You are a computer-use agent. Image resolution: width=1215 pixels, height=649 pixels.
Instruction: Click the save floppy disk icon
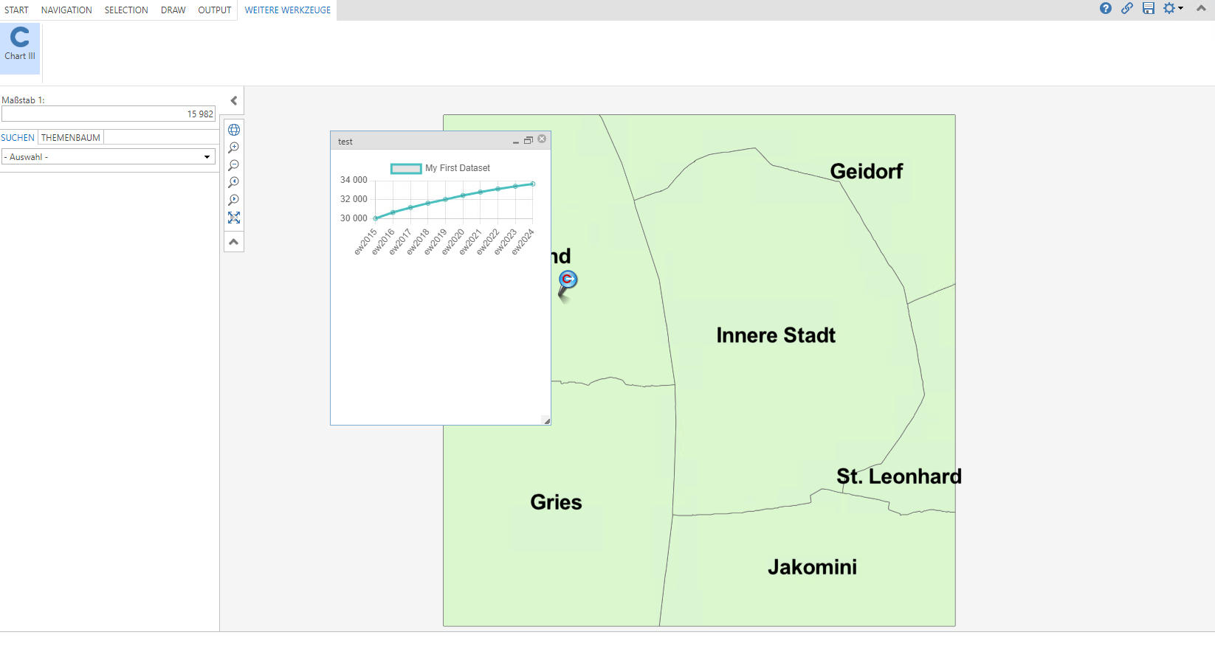tap(1148, 8)
